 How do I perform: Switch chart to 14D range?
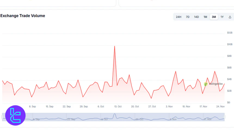(196, 17)
